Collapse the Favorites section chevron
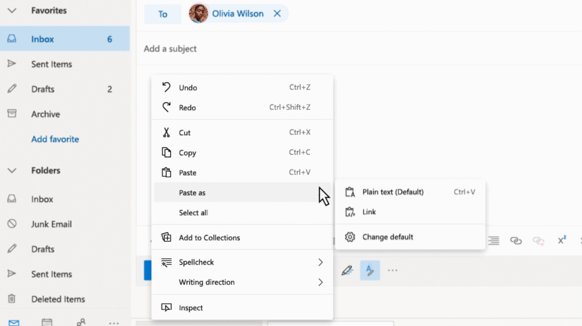Screen dimensions: 582x326 pos(12,10)
